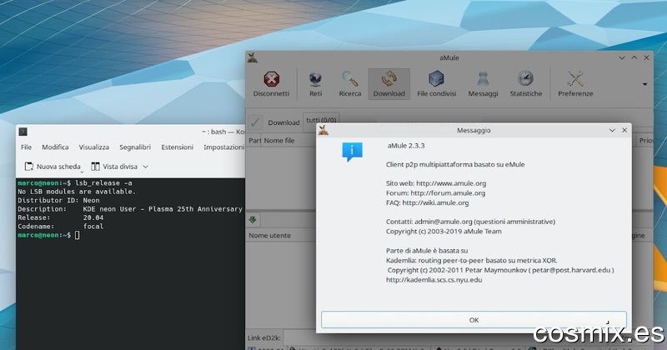Click the Nome utente column header

click(x=269, y=235)
